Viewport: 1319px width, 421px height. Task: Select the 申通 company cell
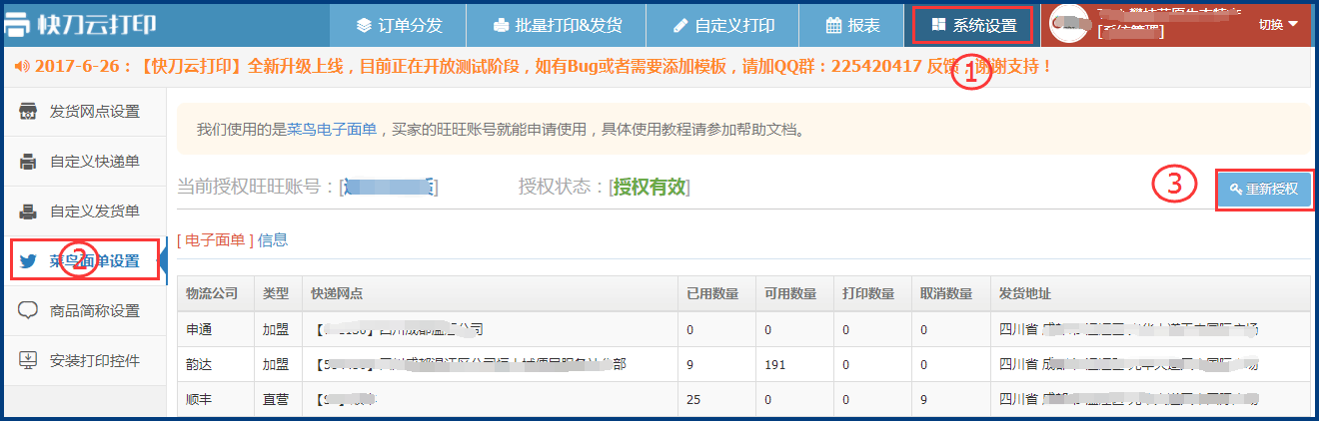pos(199,328)
